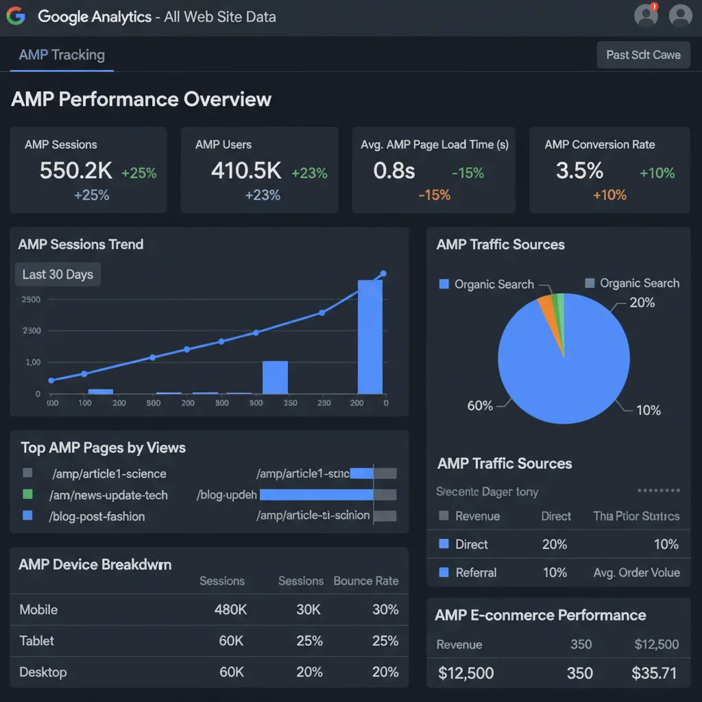Toggle the blue Referral row square
The width and height of the screenshot is (702, 702).
444,572
